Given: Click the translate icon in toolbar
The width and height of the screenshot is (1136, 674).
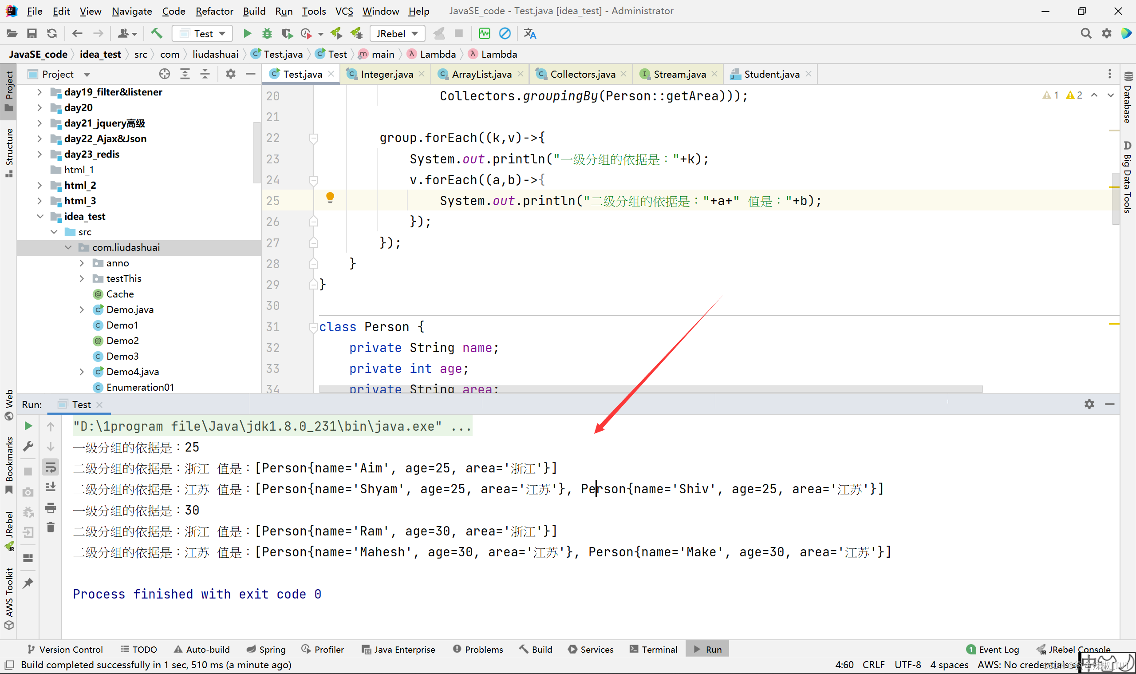Looking at the screenshot, I should click(530, 34).
